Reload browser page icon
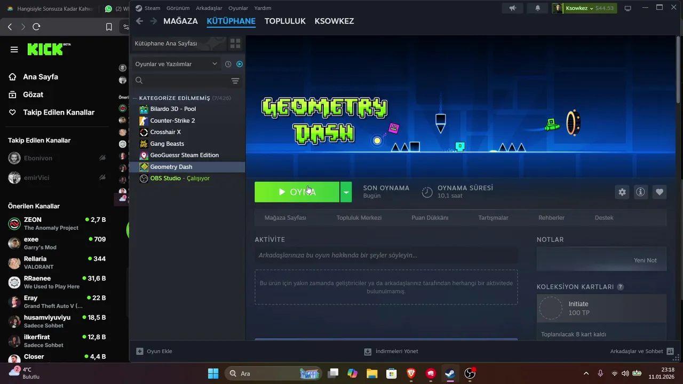683x384 pixels. point(36,27)
